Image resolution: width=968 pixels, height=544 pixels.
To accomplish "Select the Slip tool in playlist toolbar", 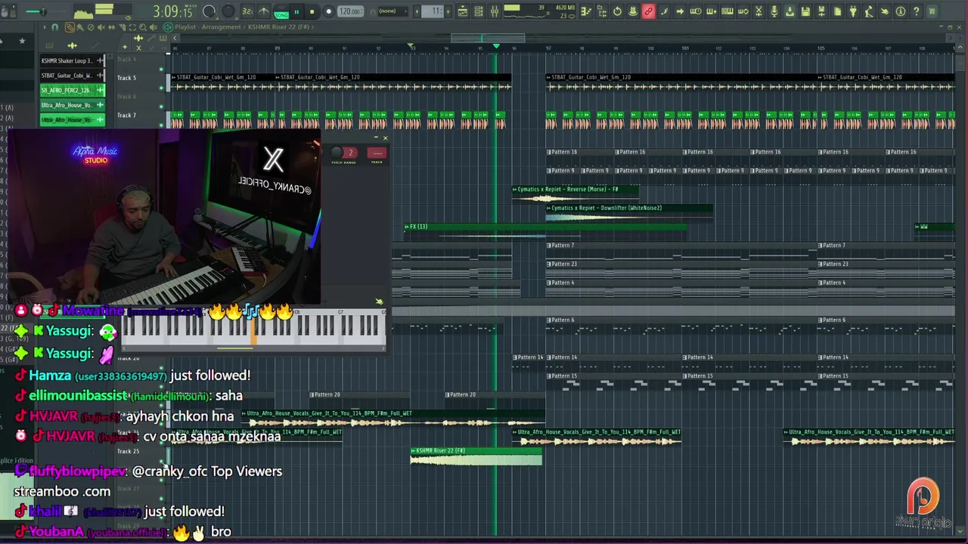I will coord(111,27).
